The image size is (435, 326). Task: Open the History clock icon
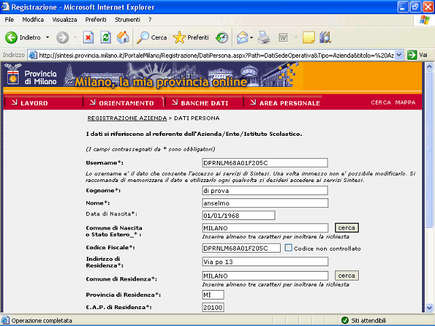click(x=222, y=37)
